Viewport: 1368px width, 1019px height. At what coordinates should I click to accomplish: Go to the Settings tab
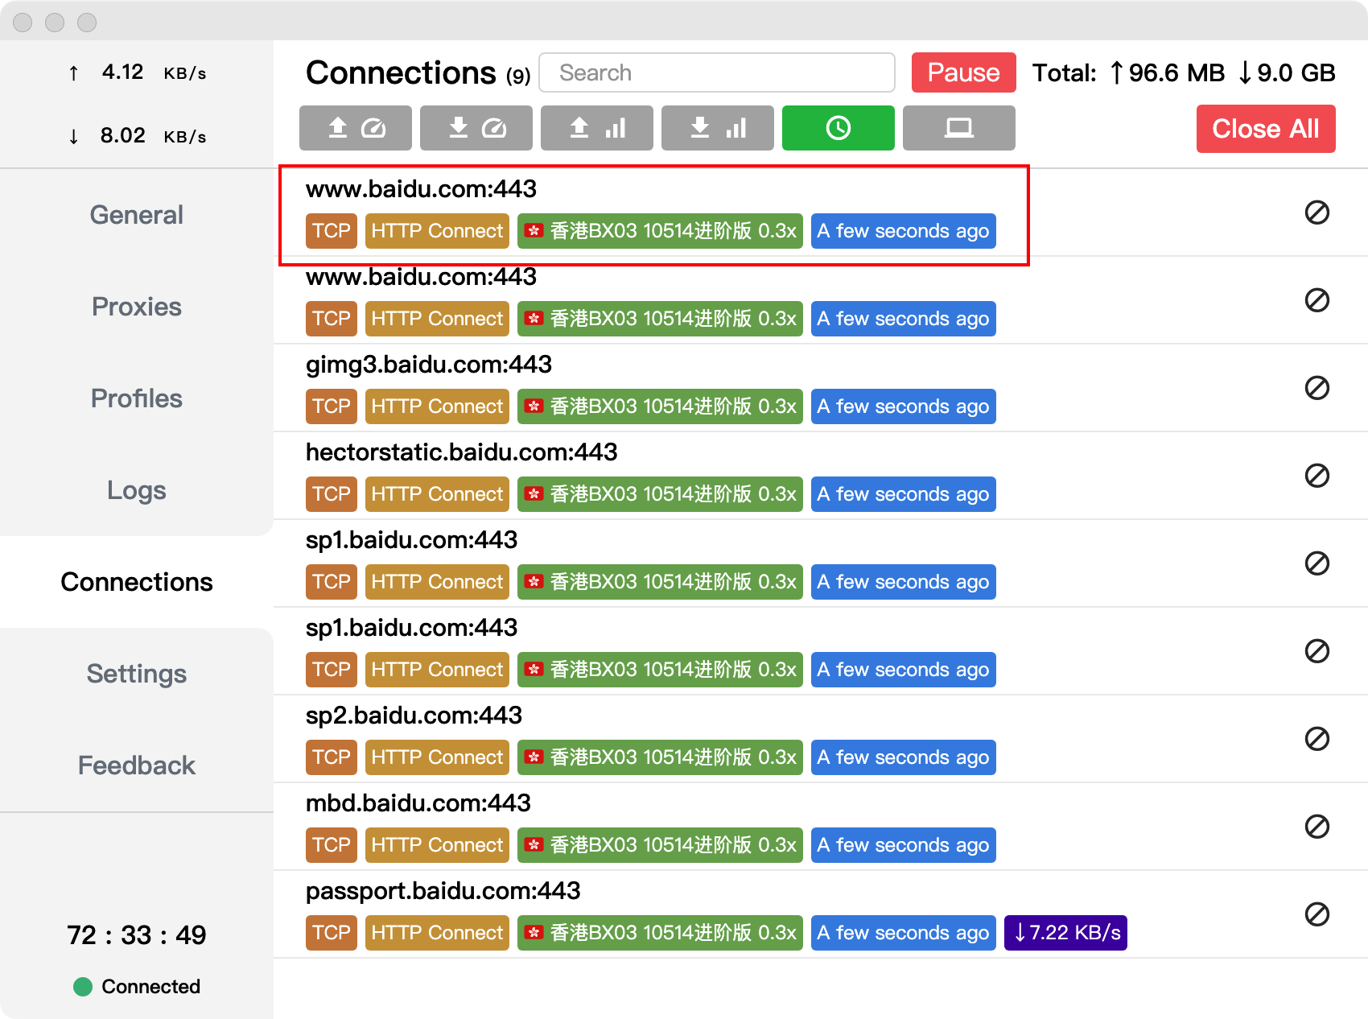tap(137, 674)
